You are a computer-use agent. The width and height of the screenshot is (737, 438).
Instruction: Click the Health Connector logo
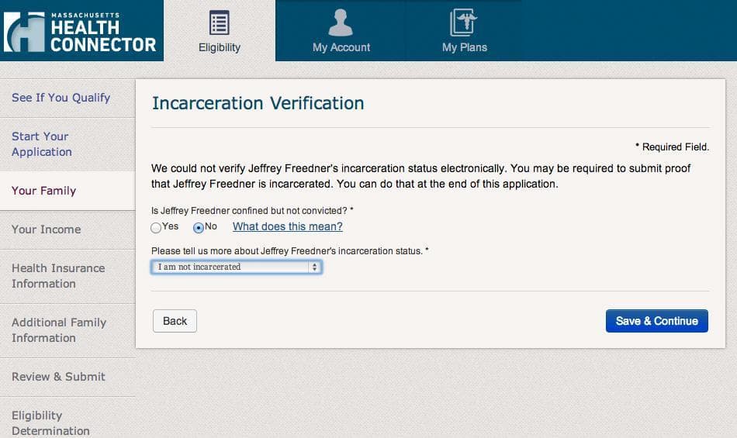[80, 31]
